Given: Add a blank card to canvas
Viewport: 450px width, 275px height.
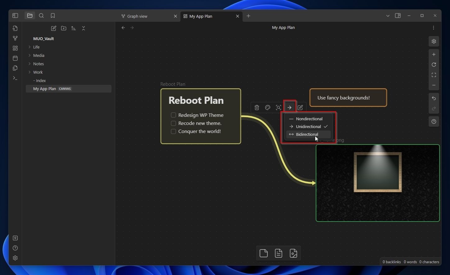Looking at the screenshot, I should click(x=264, y=253).
